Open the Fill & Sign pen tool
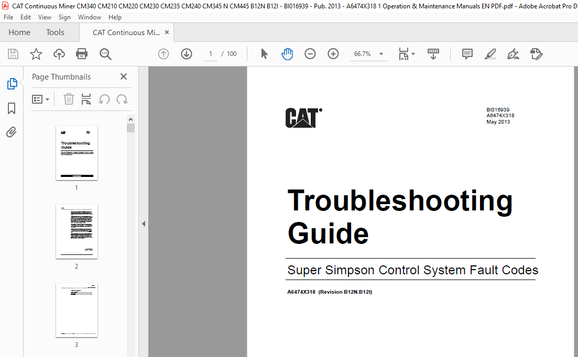The width and height of the screenshot is (578, 357). [513, 54]
